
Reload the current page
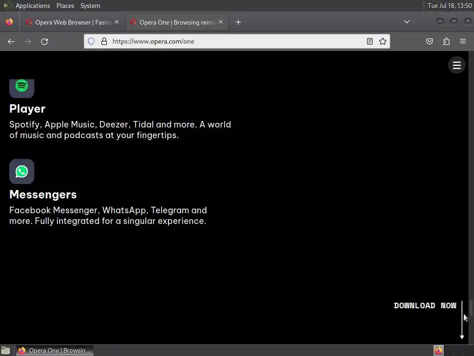tap(44, 41)
